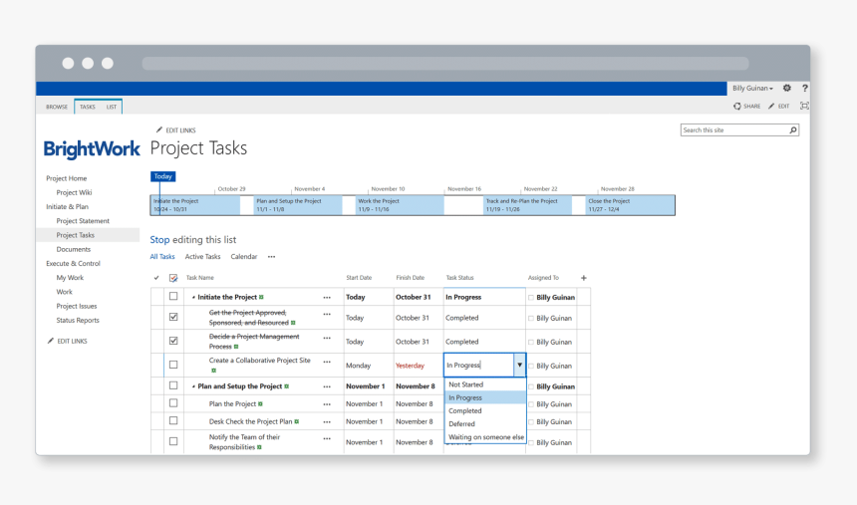Screen dimensions: 857x505
Task: Open My Work in sidebar
Action: (70, 278)
